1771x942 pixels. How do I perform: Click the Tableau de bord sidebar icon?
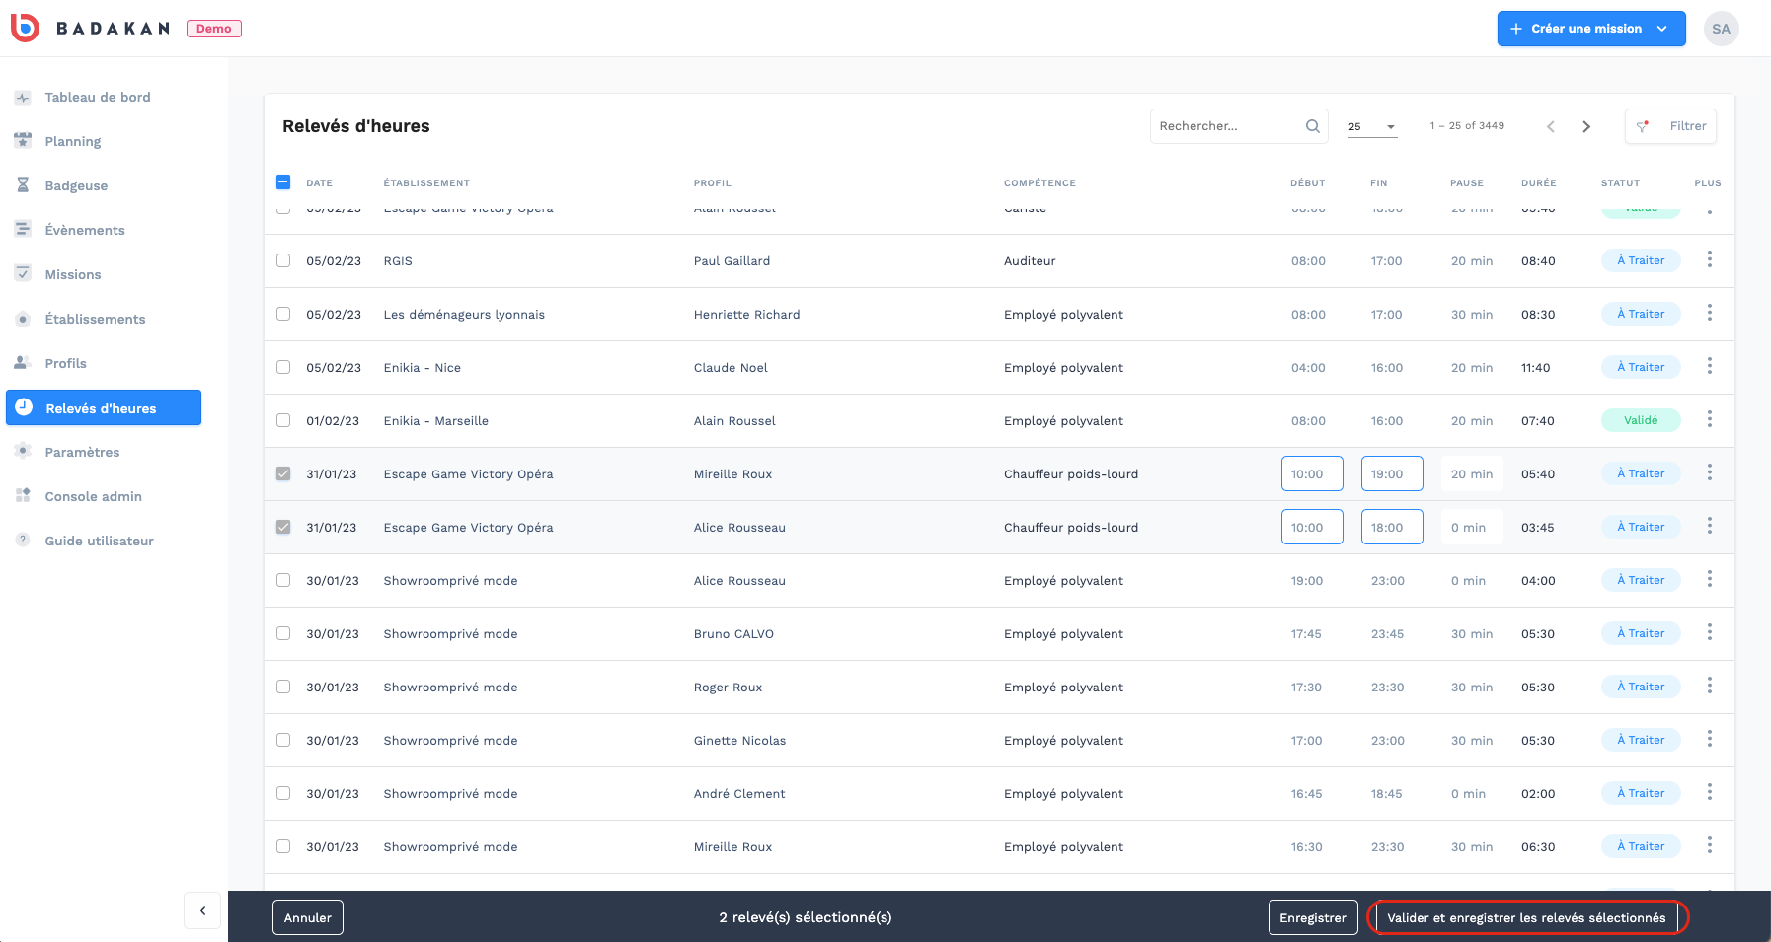tap(23, 97)
